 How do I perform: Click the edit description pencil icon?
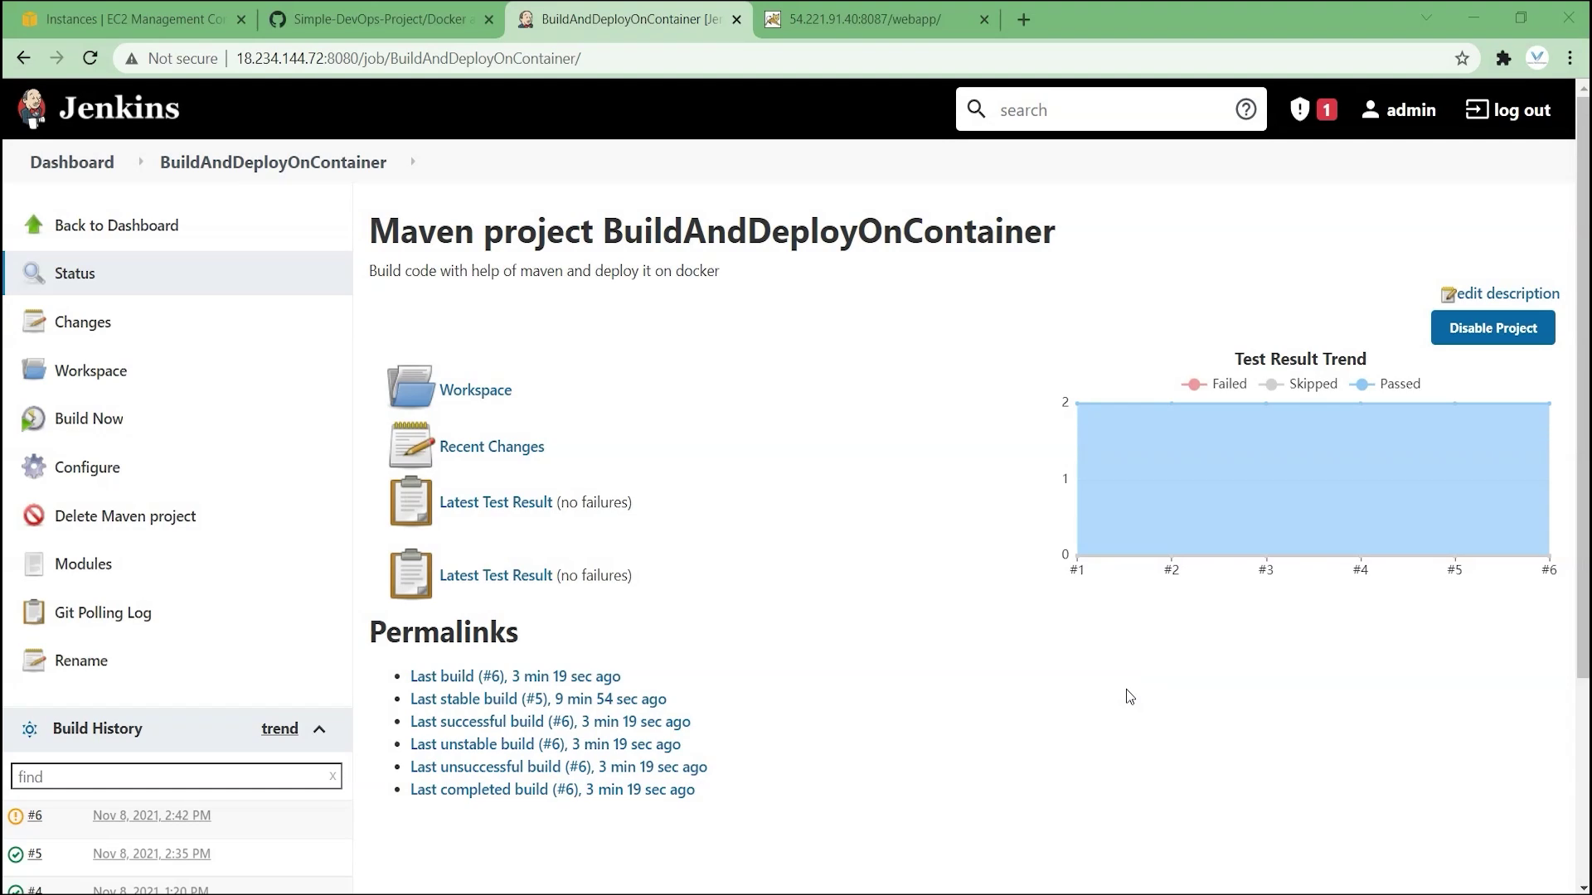[x=1448, y=295]
